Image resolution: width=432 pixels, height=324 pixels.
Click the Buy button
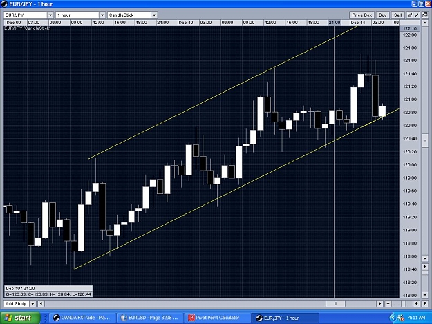382,15
